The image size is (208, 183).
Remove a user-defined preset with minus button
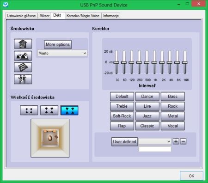click(x=183, y=141)
